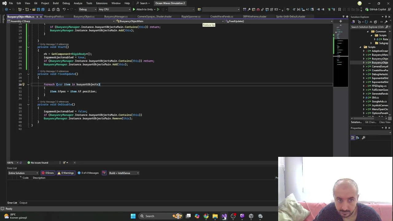Viewport: 393px width, 221px height.
Task: Click the Save file toolbar icon
Action: coord(38,9)
